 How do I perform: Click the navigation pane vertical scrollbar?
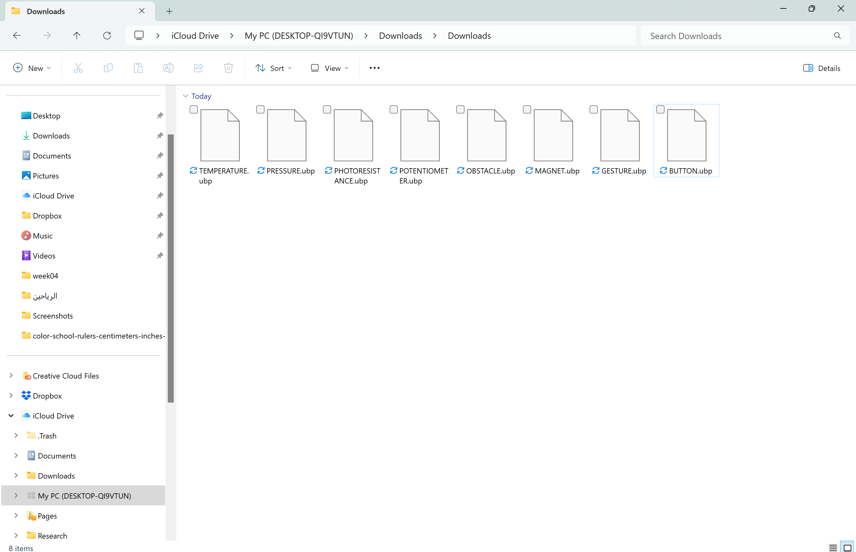[x=171, y=268]
